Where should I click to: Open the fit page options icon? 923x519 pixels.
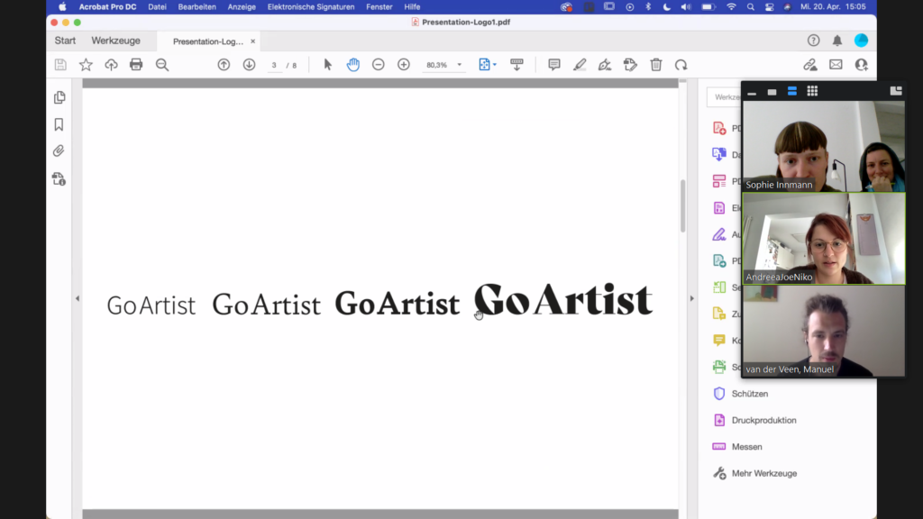487,65
